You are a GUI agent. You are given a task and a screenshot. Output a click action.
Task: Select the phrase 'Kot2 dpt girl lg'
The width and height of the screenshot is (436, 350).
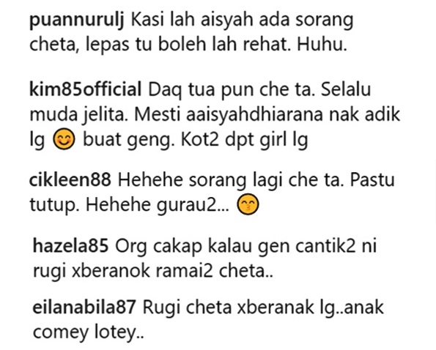coord(245,140)
